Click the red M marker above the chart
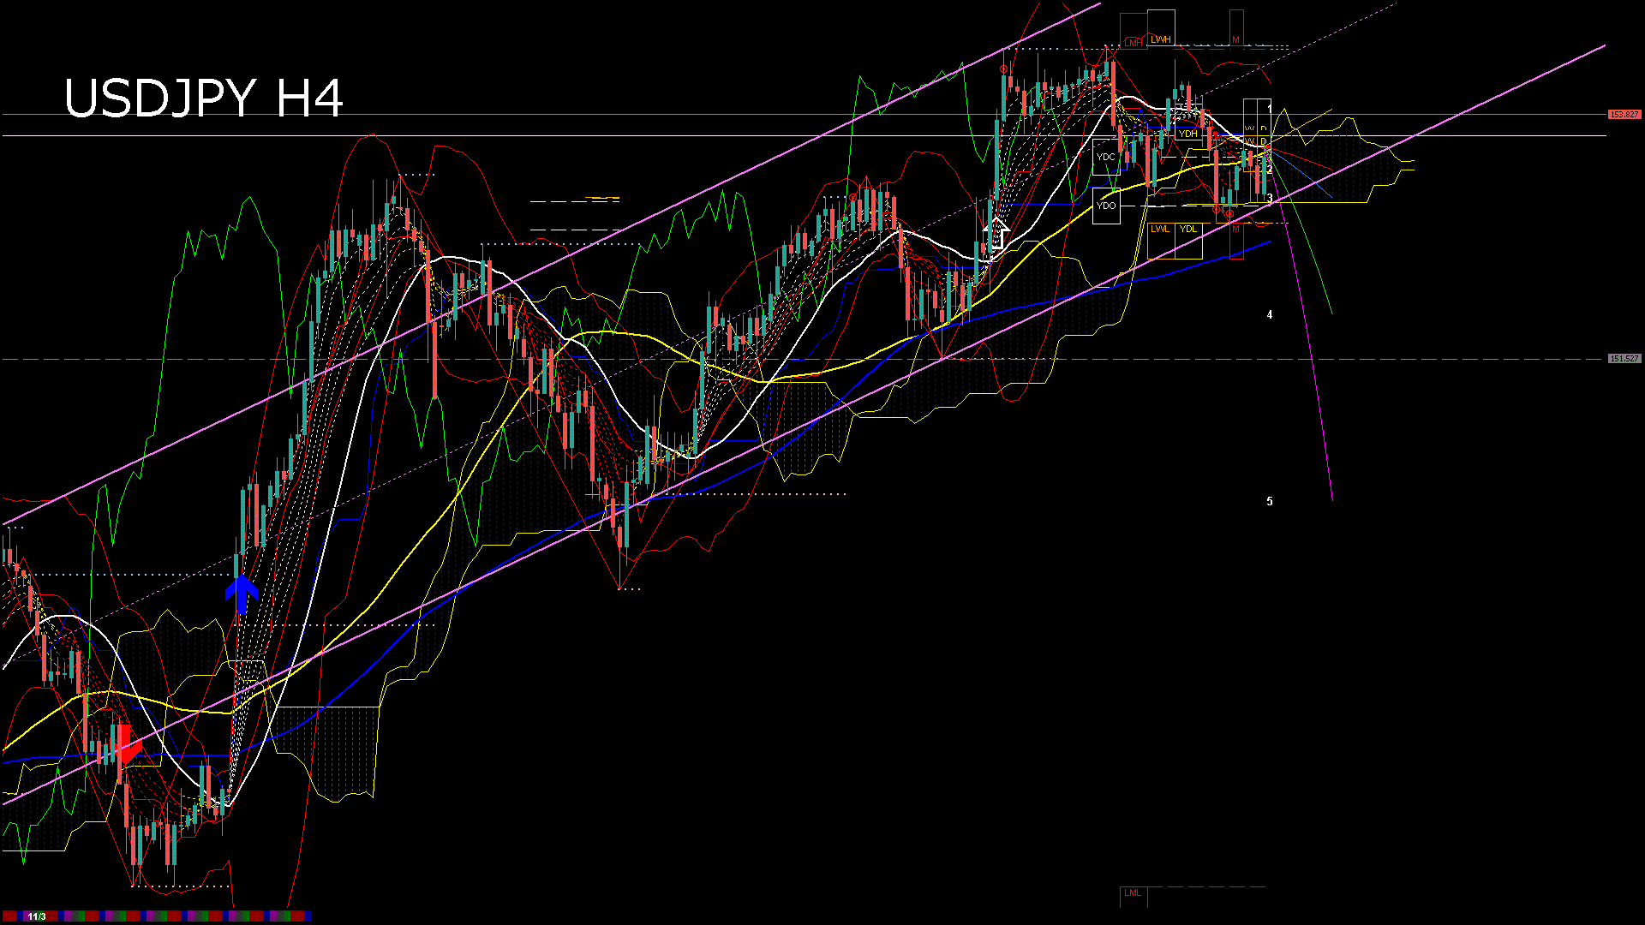 pos(1236,39)
